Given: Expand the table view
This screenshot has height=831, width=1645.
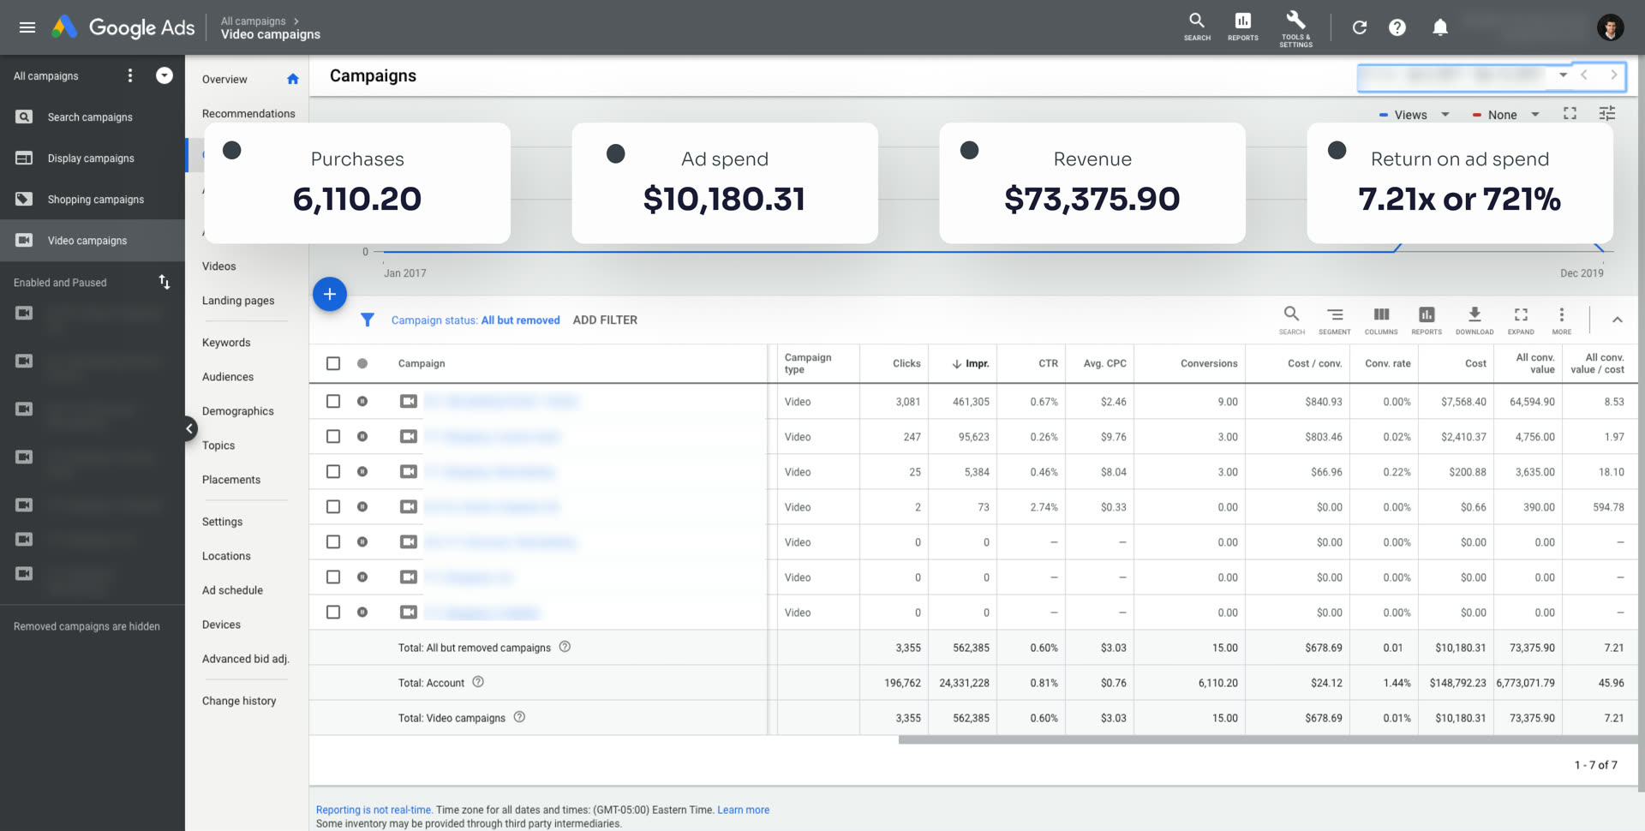Looking at the screenshot, I should pos(1521,320).
